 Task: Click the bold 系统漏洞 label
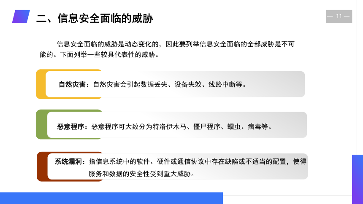[68, 161]
